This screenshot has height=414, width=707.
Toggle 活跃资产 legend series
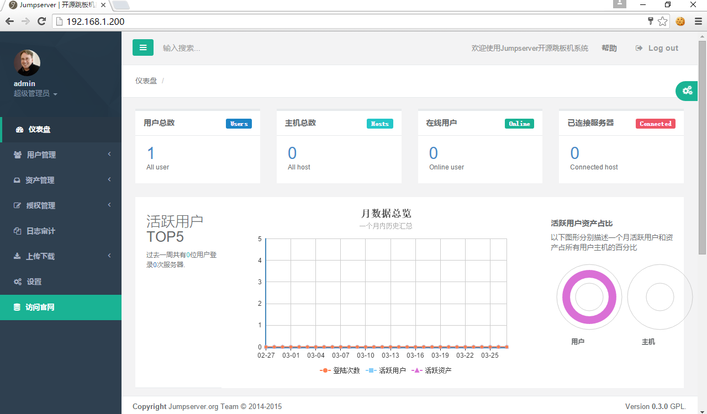click(431, 370)
